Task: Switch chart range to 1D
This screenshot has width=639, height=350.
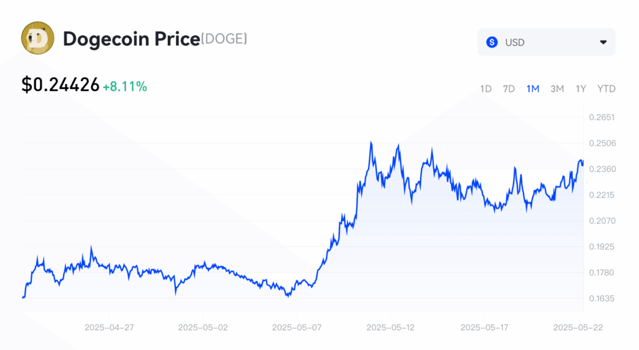Action: pos(485,88)
